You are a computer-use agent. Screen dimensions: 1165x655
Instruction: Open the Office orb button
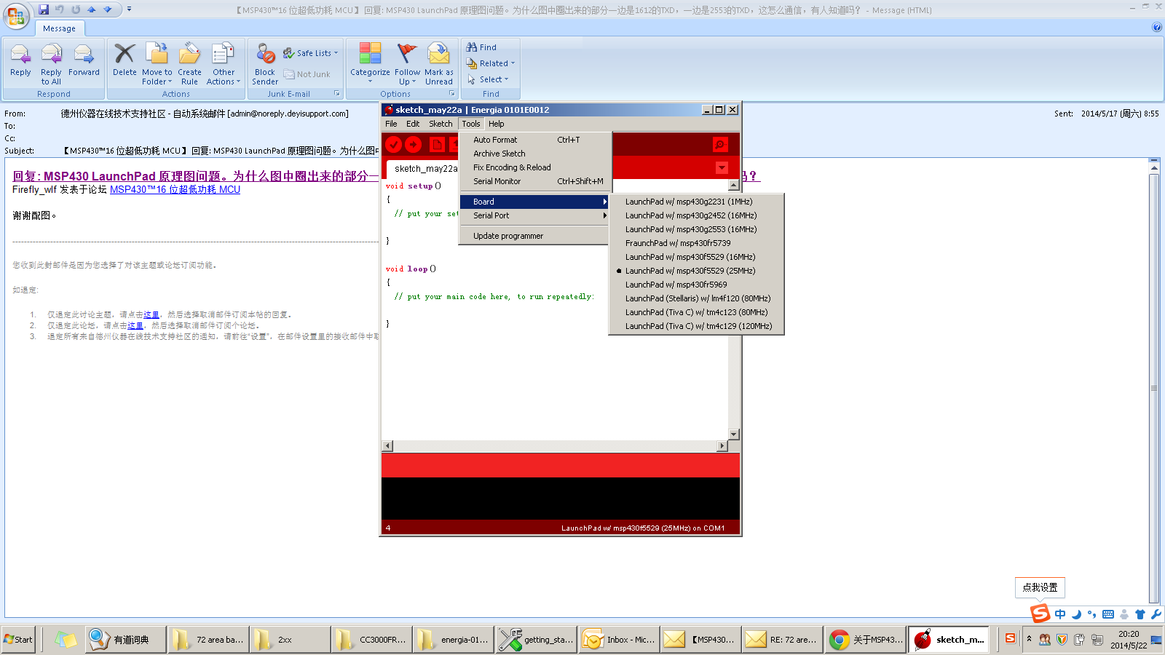(x=16, y=16)
